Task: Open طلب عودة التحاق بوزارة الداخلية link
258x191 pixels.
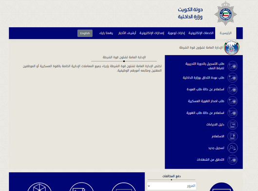Action: pyautogui.click(x=203, y=78)
